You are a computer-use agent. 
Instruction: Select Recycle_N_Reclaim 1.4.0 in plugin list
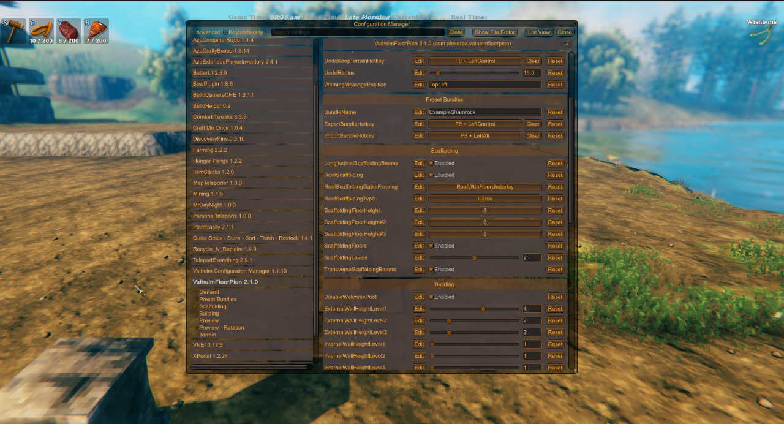coord(251,249)
